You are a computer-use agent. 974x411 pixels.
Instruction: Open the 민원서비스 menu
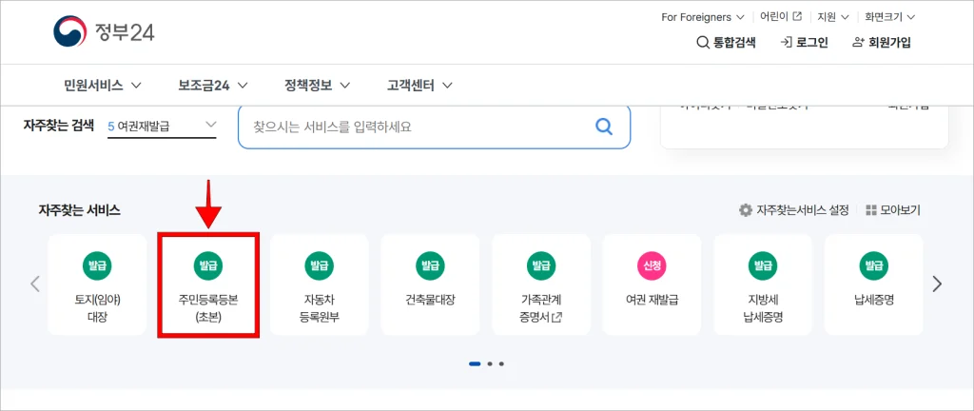point(103,85)
